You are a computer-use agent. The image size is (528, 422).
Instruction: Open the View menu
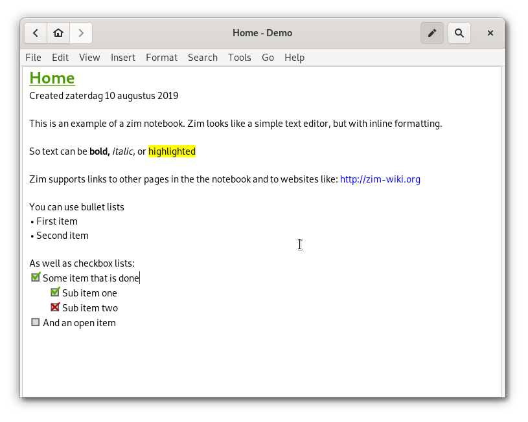pyautogui.click(x=89, y=58)
